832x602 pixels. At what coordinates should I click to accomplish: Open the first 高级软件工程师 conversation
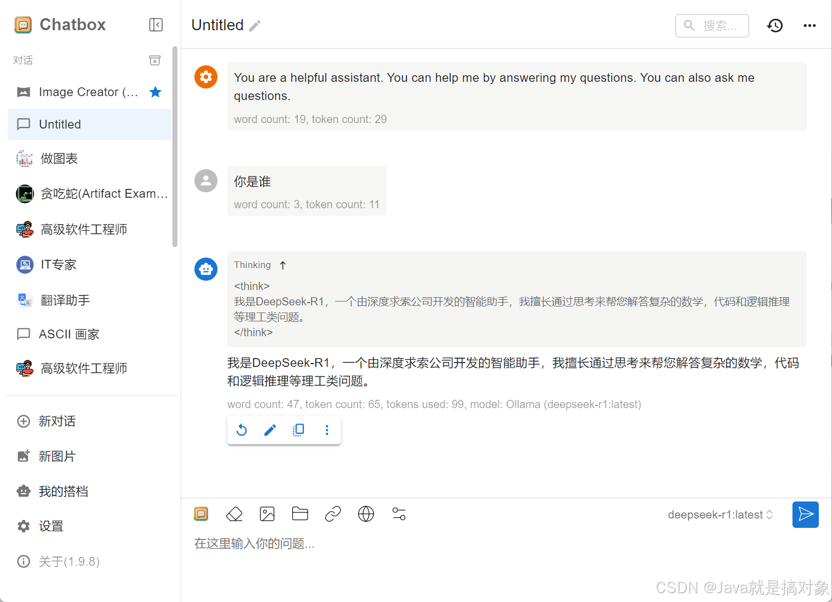click(x=89, y=229)
